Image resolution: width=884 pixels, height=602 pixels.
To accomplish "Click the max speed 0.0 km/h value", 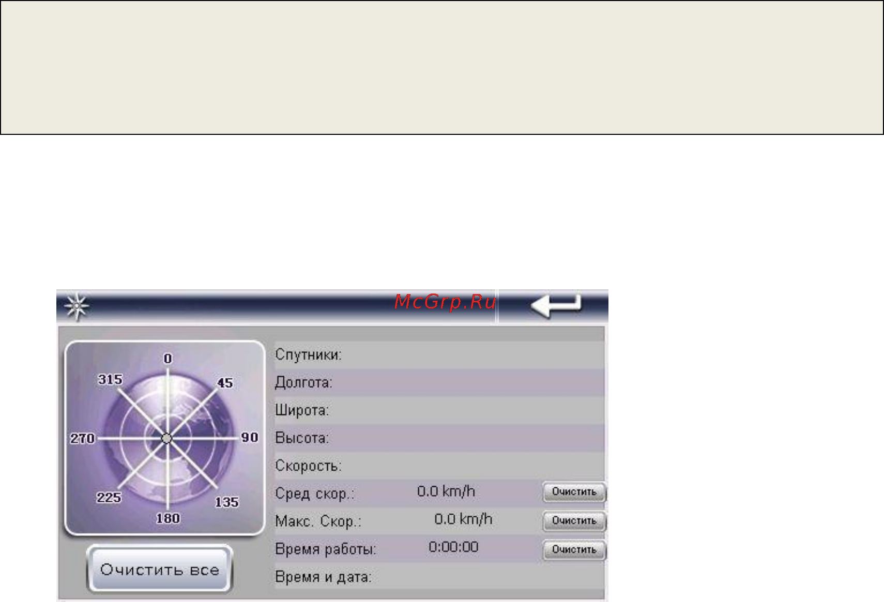I will pyautogui.click(x=463, y=519).
